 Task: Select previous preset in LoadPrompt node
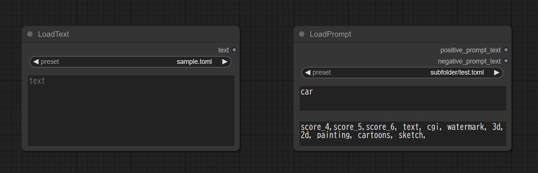point(307,72)
